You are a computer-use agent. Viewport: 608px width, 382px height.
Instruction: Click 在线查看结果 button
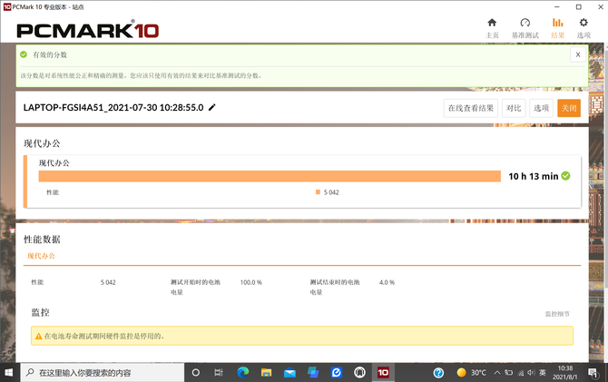(471, 108)
